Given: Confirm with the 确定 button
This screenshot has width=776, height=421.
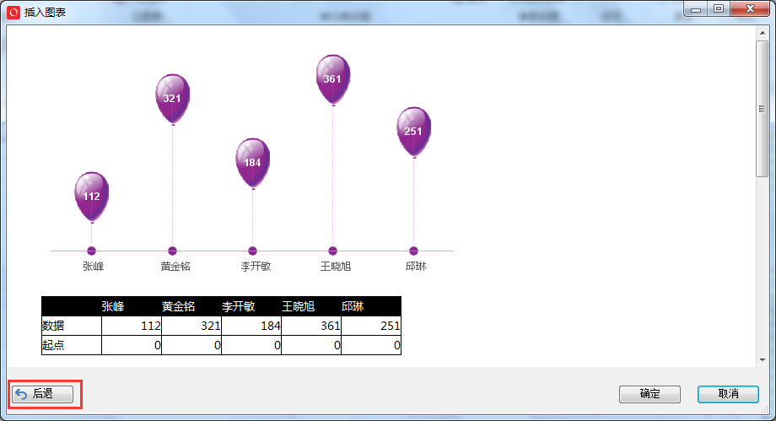Looking at the screenshot, I should pyautogui.click(x=649, y=394).
